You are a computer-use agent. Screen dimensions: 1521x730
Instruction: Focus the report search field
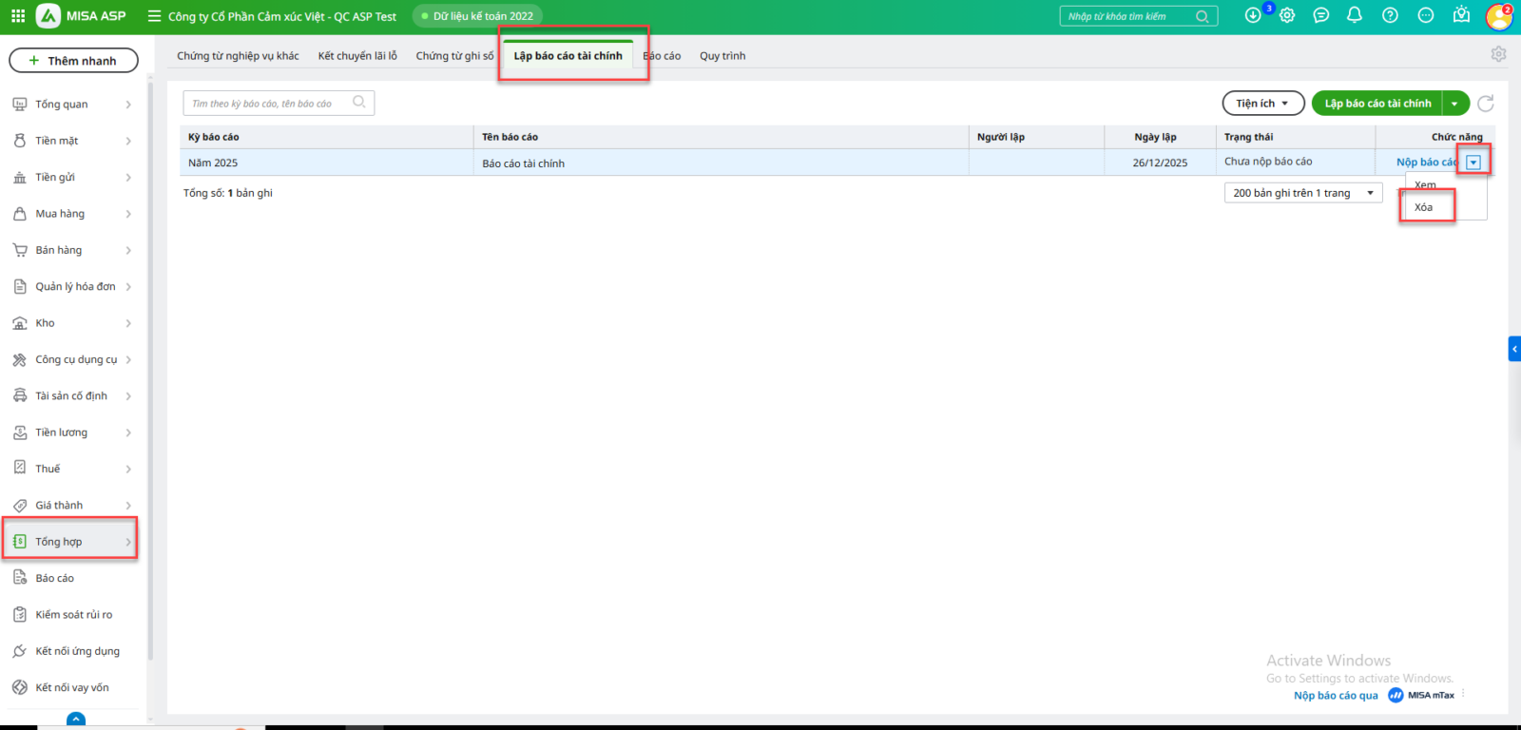[x=270, y=103]
